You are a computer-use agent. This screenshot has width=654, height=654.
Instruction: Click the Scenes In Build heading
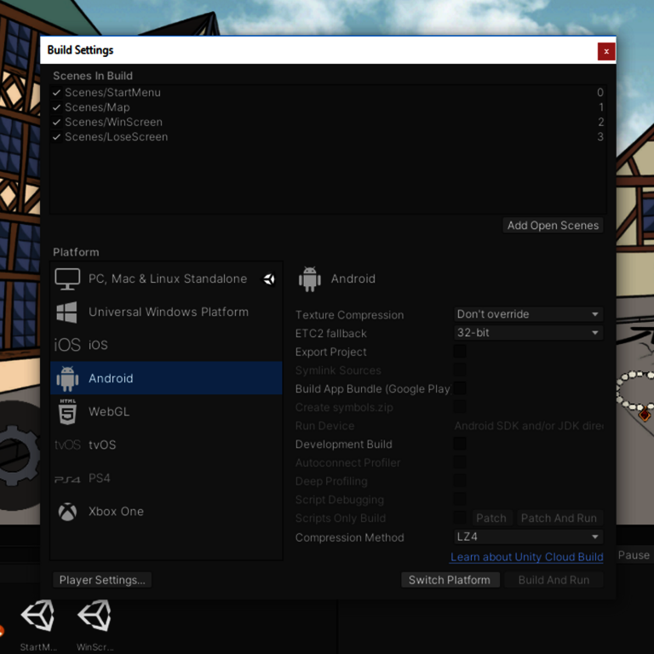tap(93, 76)
